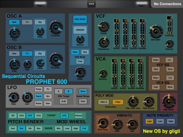
Task: Click the VCA Velocity knob
Action: [103, 74]
